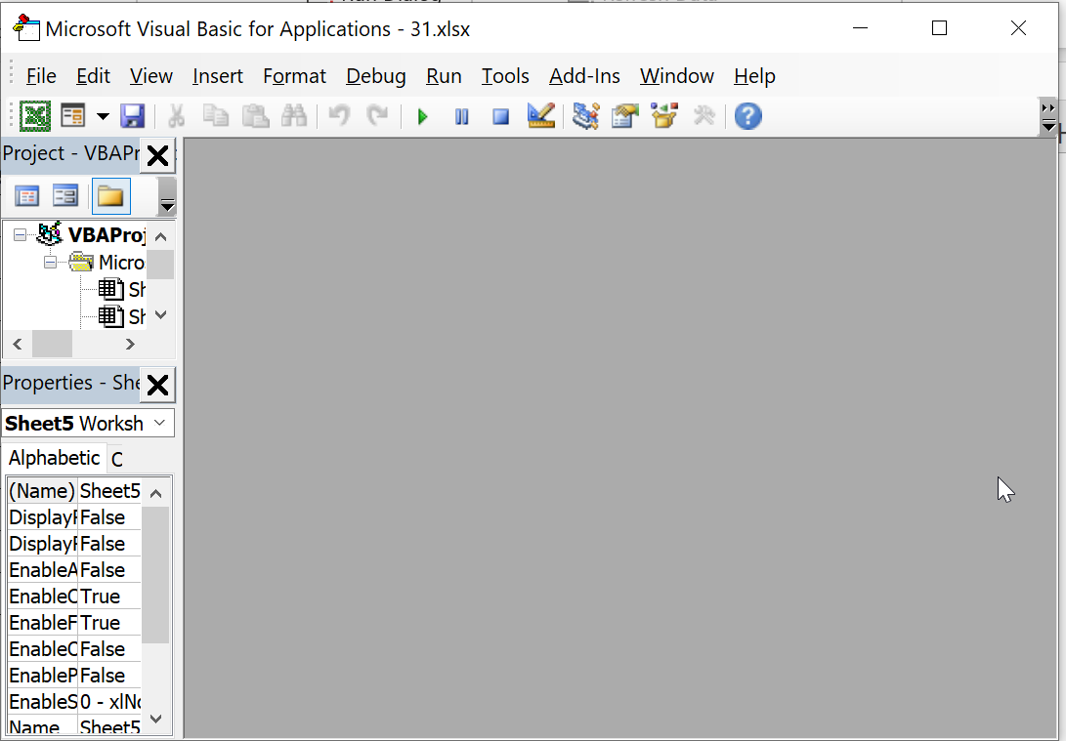Image resolution: width=1066 pixels, height=741 pixels.
Task: Run macro with green play icon
Action: (422, 117)
